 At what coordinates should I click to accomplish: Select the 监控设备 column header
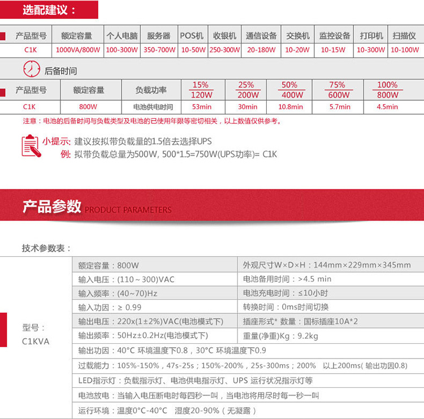pos(335,36)
